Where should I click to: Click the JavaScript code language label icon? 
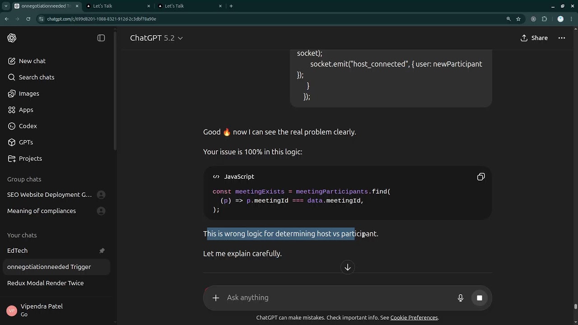click(x=216, y=176)
